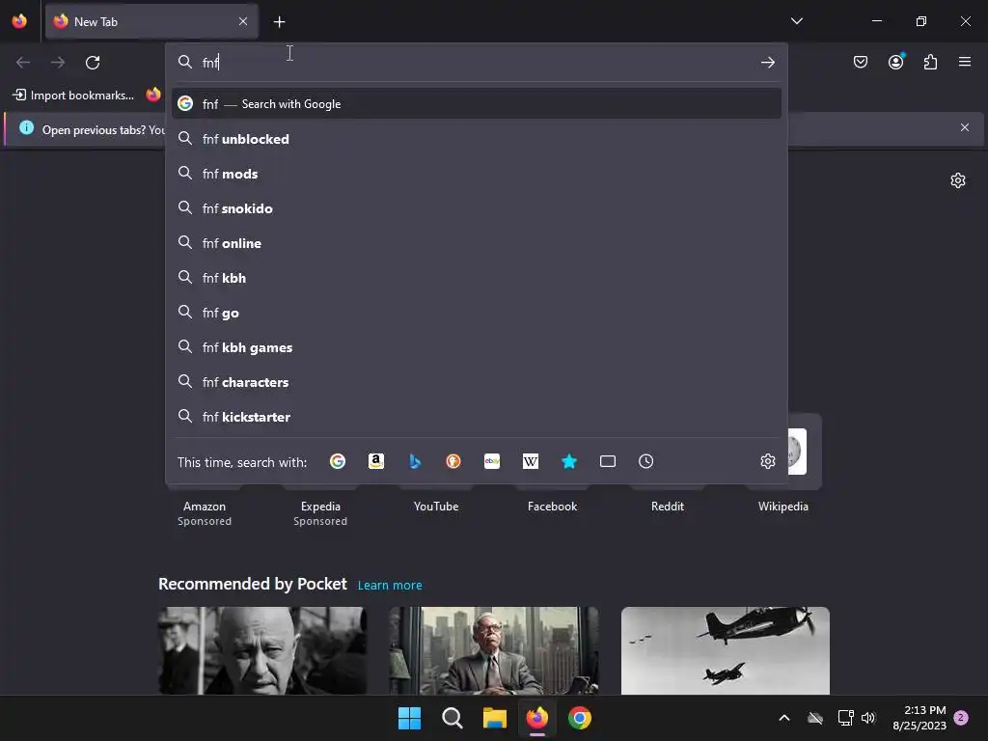Open search settings gear in the dropdown
The image size is (988, 741).
click(767, 461)
